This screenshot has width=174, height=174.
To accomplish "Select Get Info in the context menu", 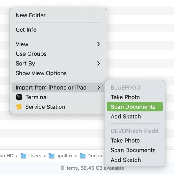I will 26,30.
